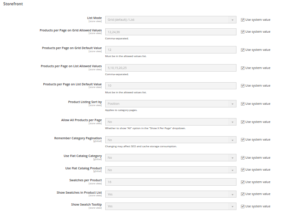Open the Product Listing Sort by dropdown

click(x=170, y=104)
